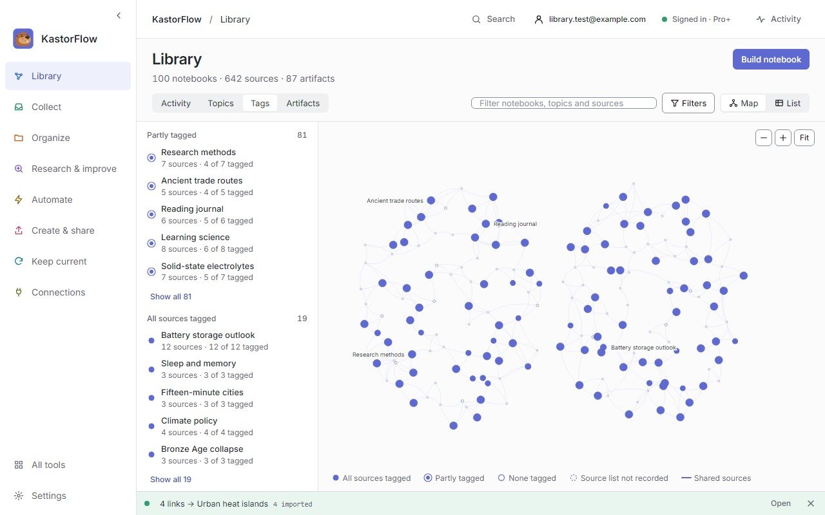Click the KastorFlow beaver logo icon
The image size is (825, 515).
(x=23, y=39)
